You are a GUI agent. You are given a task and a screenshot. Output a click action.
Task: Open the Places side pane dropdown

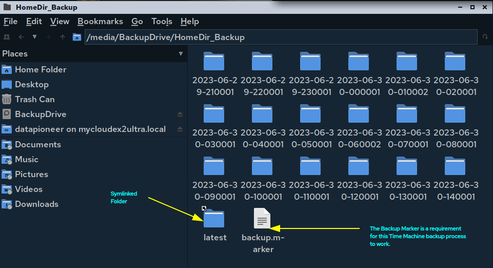[x=181, y=54]
